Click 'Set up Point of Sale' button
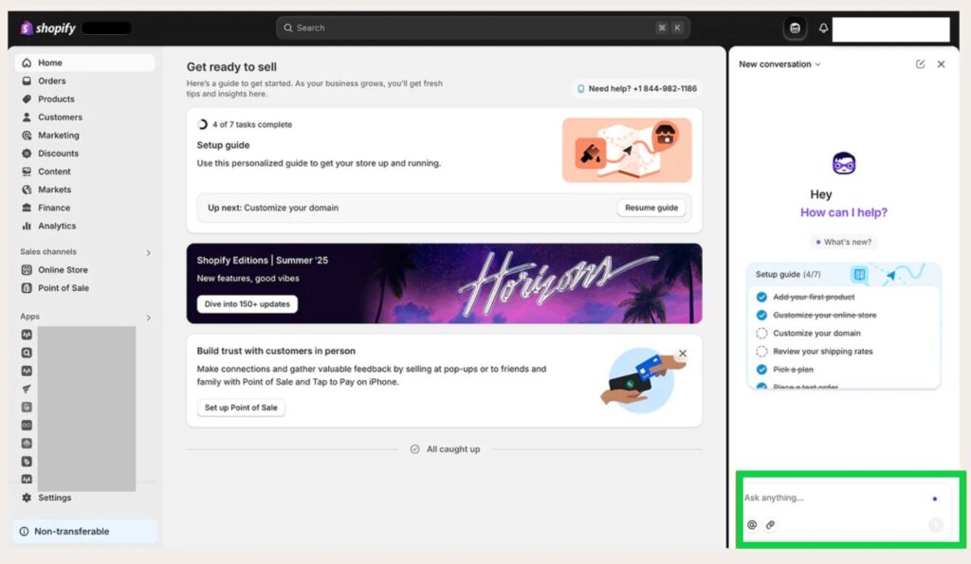Viewport: 971px width, 564px height. pyautogui.click(x=241, y=408)
